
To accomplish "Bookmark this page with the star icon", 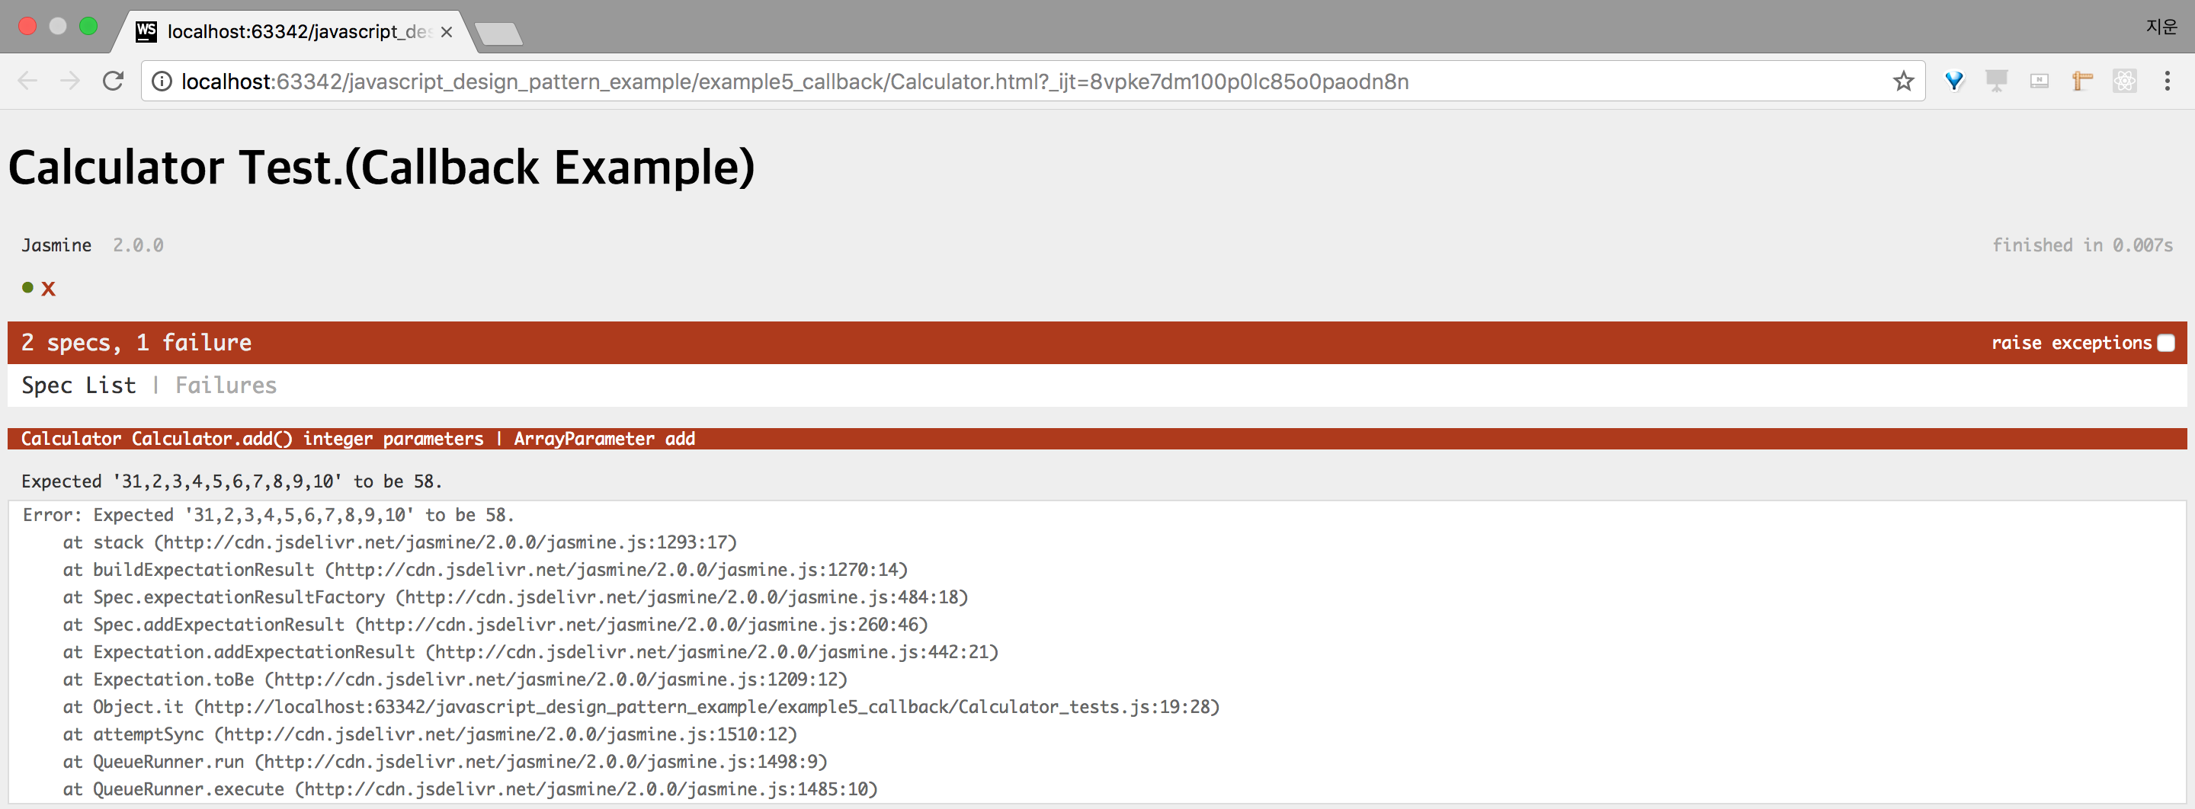I will pyautogui.click(x=1904, y=81).
